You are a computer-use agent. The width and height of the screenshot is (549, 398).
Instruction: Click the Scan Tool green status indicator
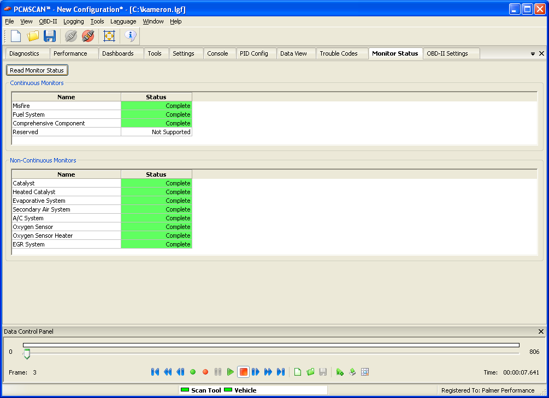185,390
